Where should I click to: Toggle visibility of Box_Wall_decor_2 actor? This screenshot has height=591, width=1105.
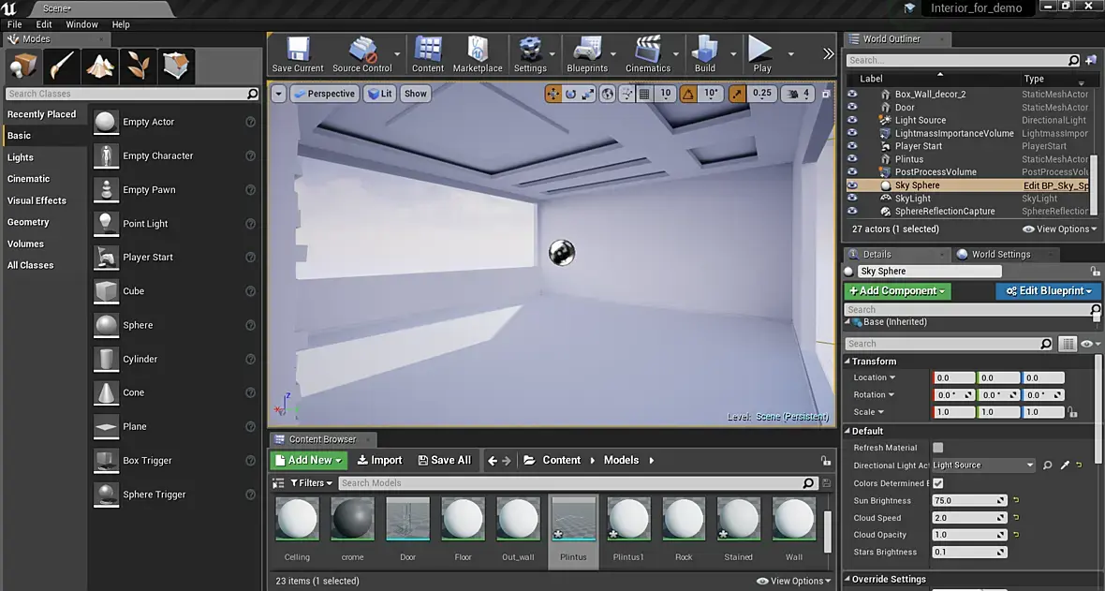coord(852,94)
